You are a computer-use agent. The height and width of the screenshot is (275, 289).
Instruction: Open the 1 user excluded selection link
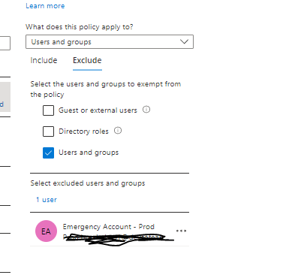[47, 200]
